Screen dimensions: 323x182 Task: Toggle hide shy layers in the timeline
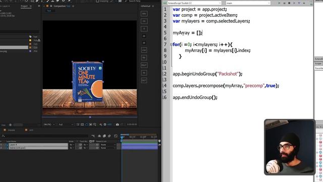tap(99, 136)
